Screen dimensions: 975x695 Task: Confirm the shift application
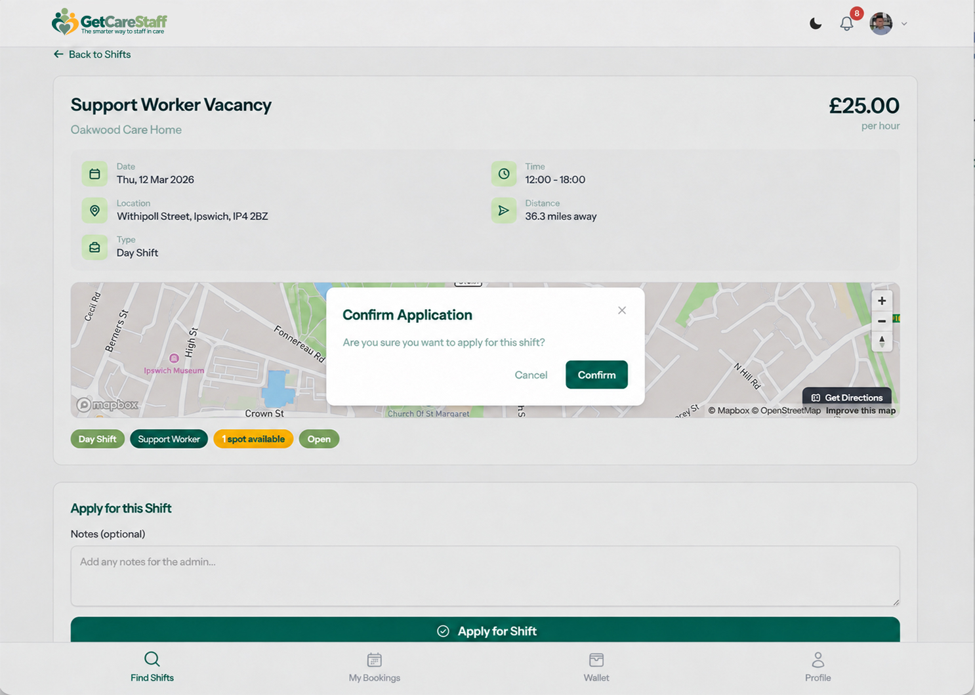[x=596, y=375]
